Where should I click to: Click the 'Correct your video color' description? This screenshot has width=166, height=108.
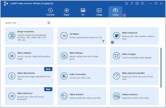point(80,78)
